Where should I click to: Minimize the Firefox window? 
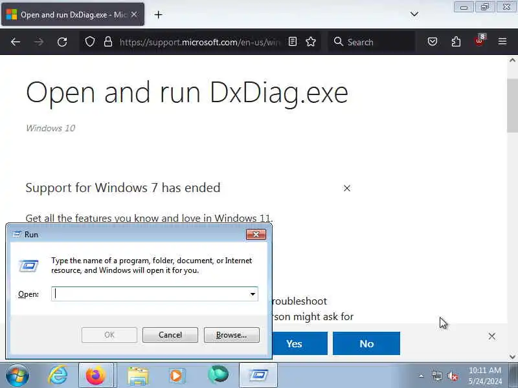tap(464, 7)
